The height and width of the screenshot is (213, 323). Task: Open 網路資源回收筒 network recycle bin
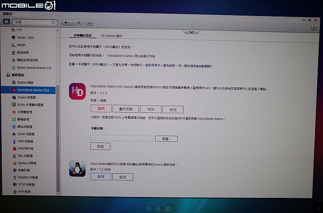point(25,60)
